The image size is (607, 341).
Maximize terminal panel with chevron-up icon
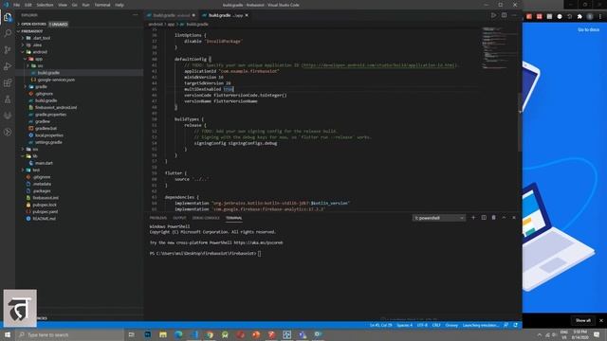504,218
